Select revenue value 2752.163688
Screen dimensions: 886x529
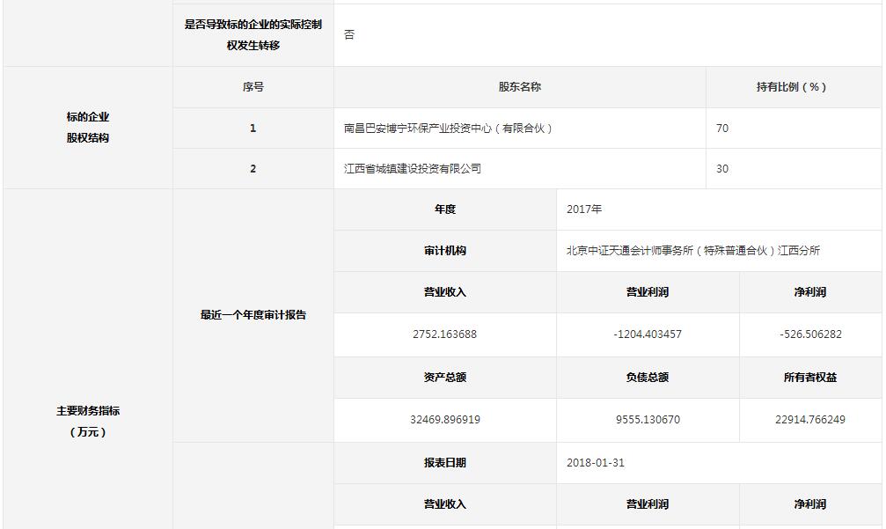(x=444, y=334)
